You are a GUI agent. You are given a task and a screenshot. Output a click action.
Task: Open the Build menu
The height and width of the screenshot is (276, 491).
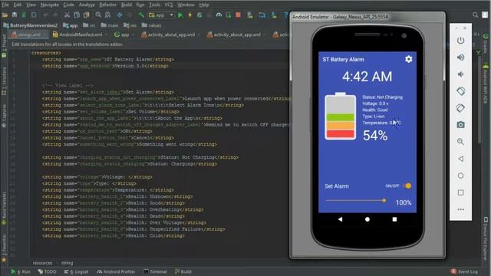(126, 5)
